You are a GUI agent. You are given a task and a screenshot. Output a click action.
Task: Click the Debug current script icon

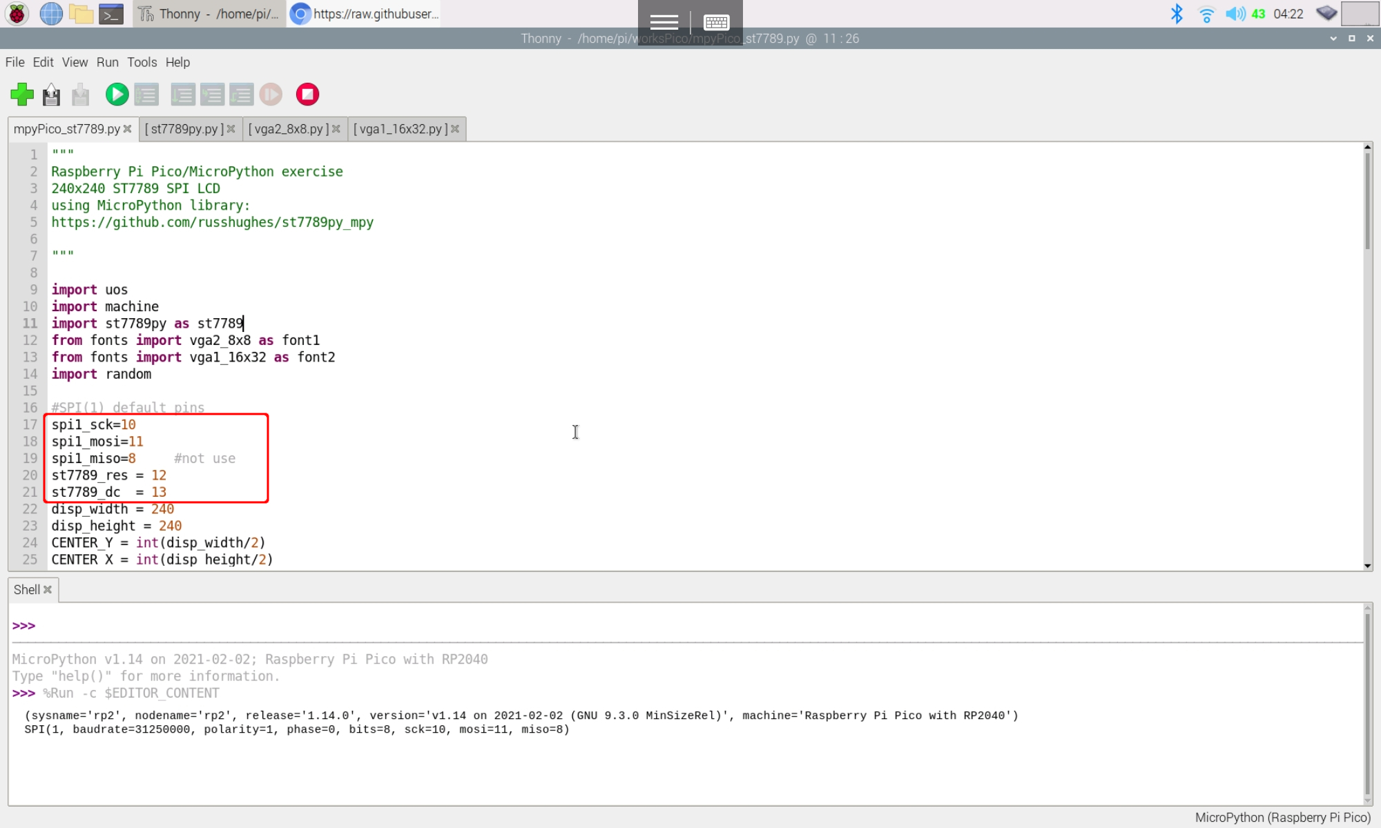coord(146,95)
